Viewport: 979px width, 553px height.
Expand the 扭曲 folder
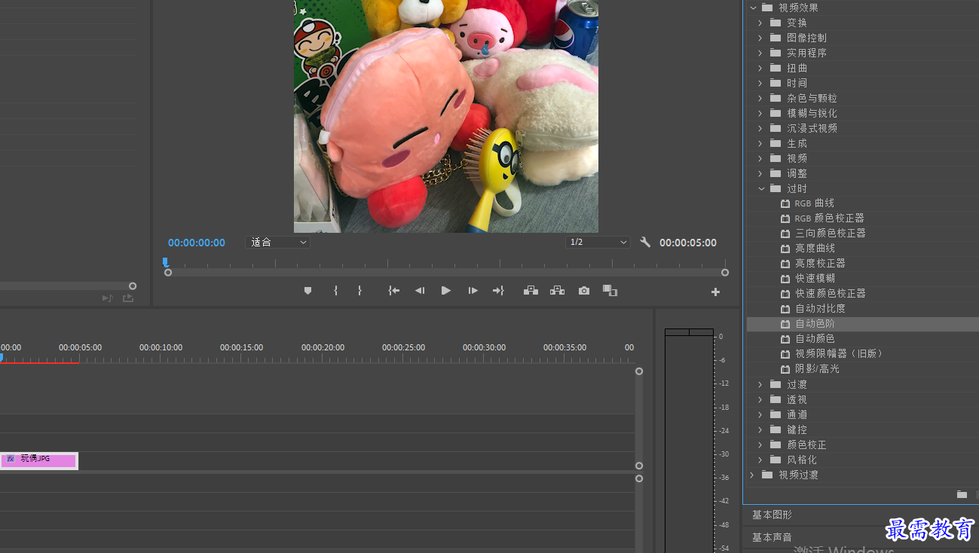click(760, 68)
